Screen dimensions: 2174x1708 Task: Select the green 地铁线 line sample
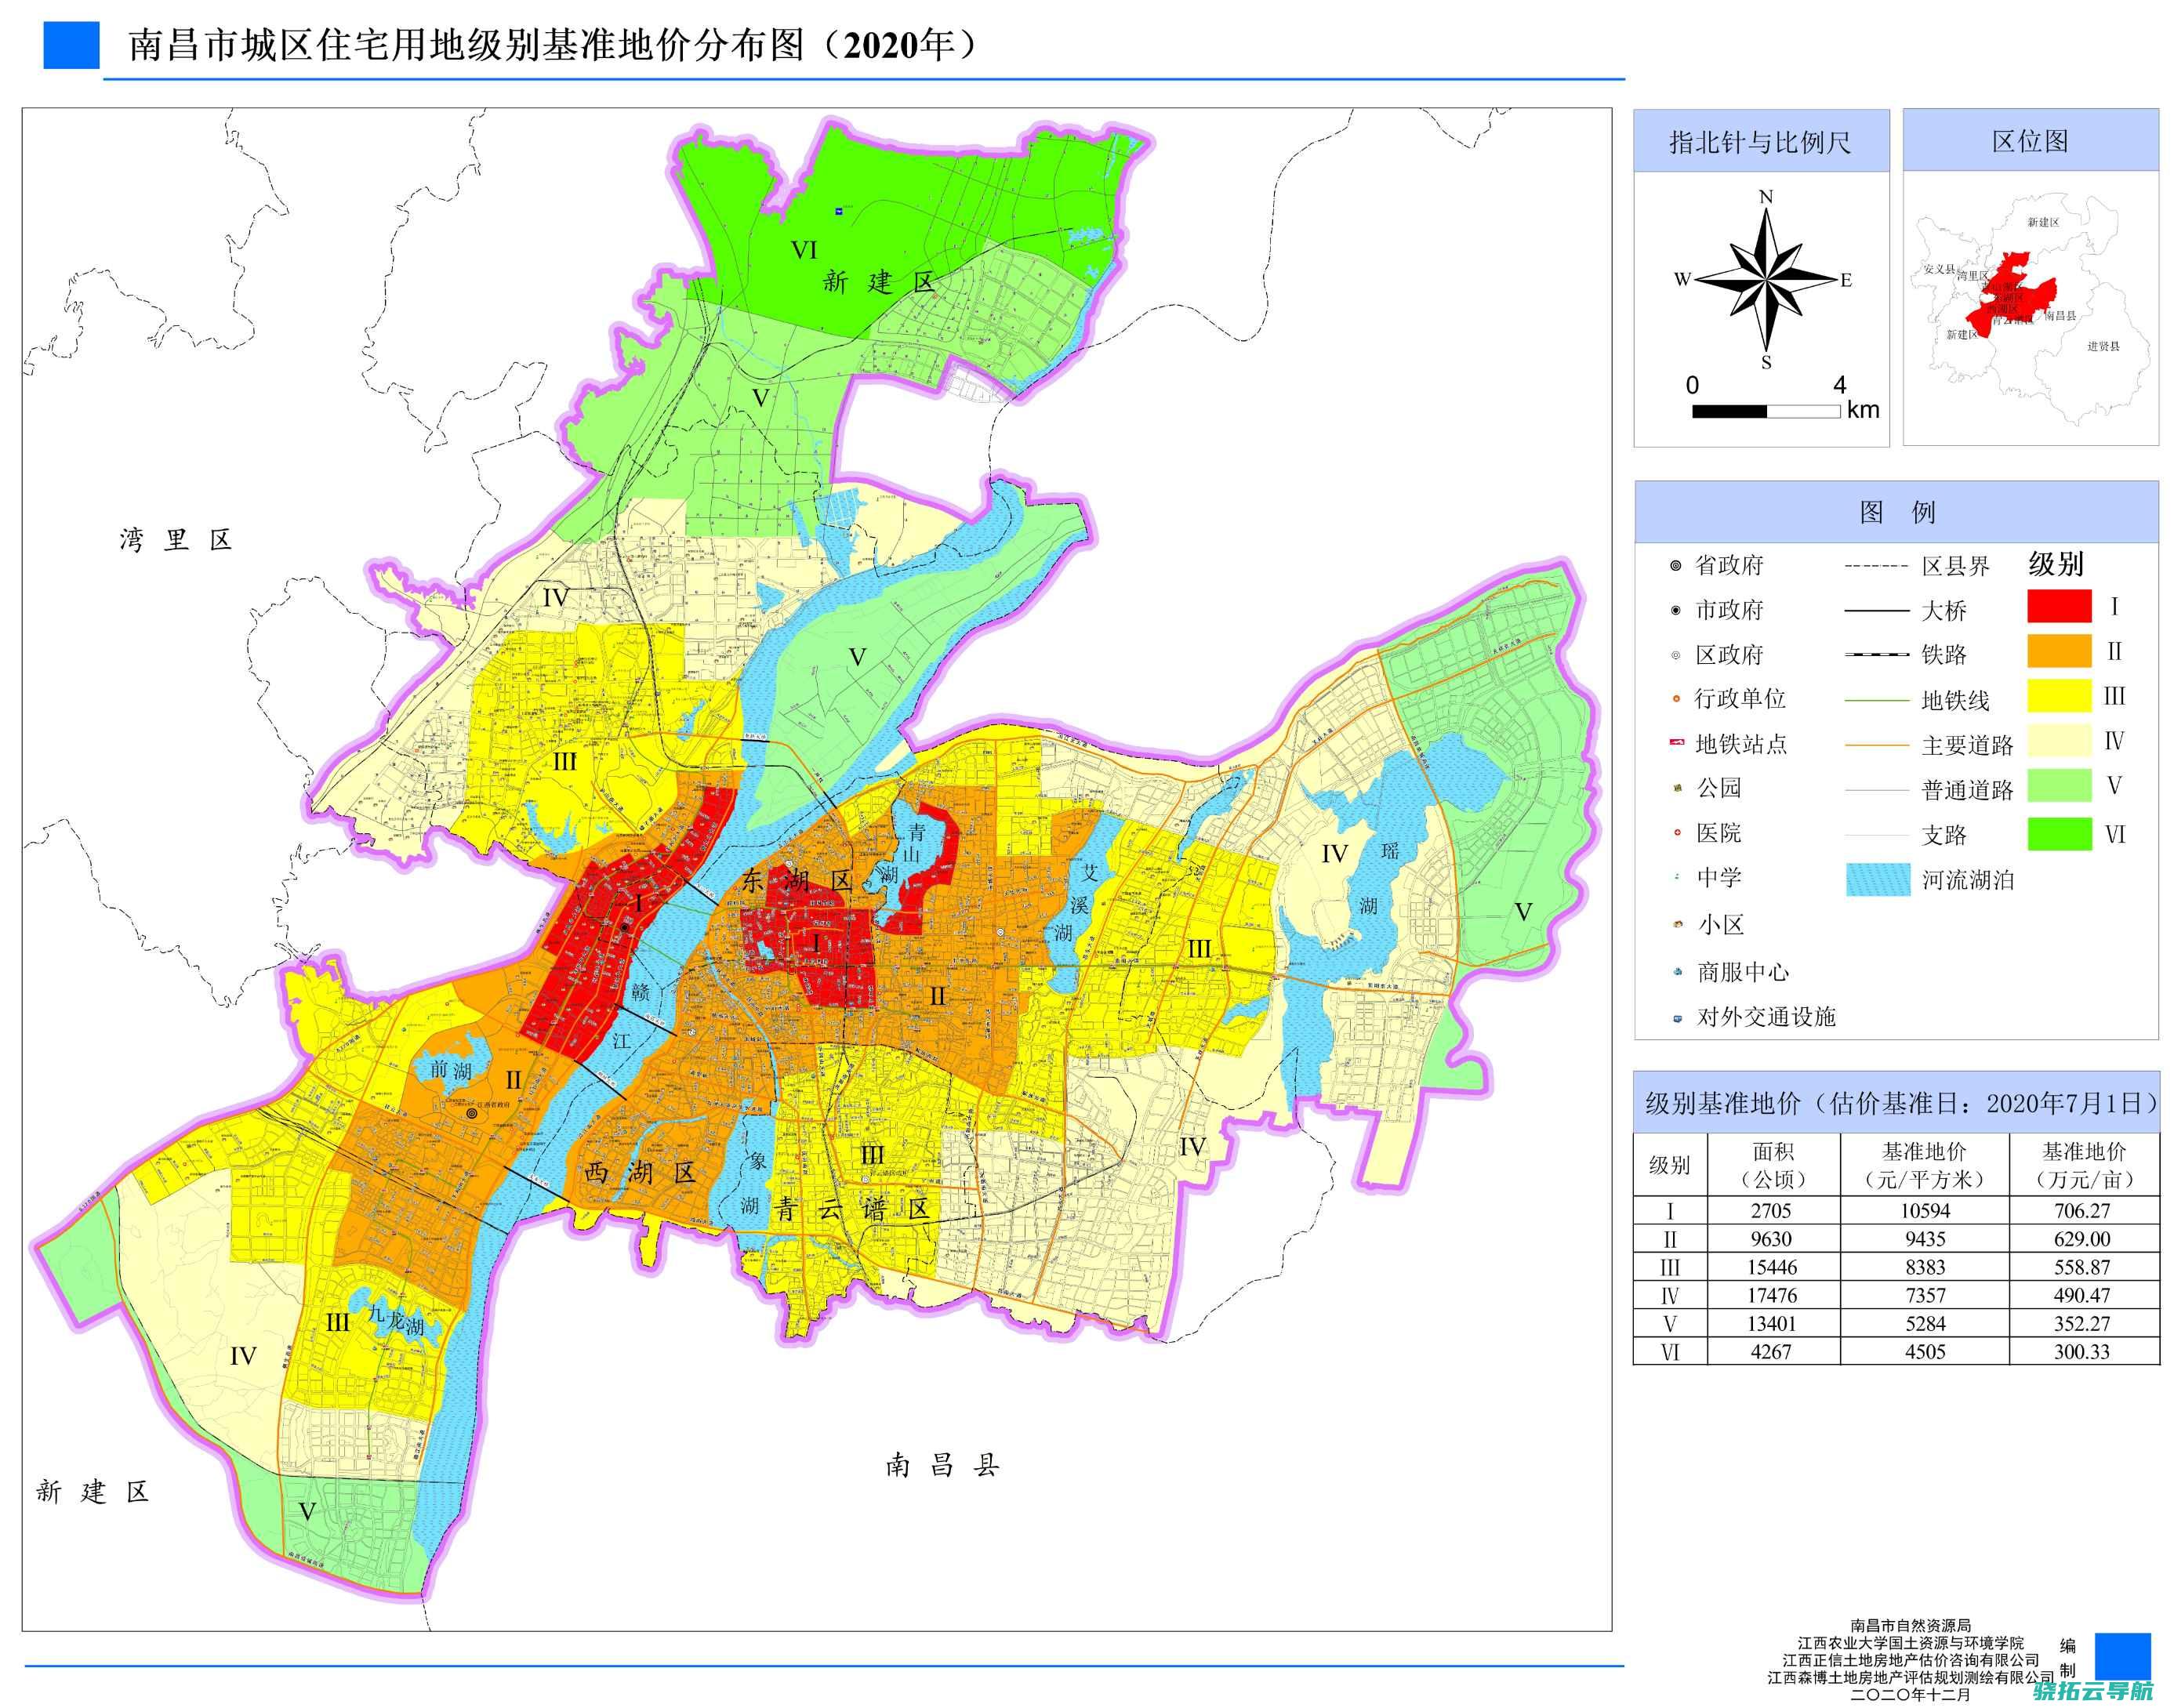pyautogui.click(x=1876, y=700)
